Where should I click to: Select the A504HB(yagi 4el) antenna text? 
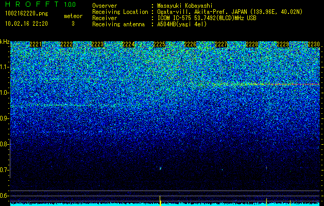(x=182, y=24)
